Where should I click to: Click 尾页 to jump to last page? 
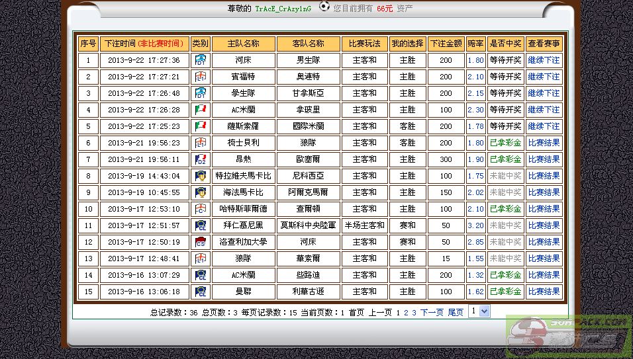(456, 313)
